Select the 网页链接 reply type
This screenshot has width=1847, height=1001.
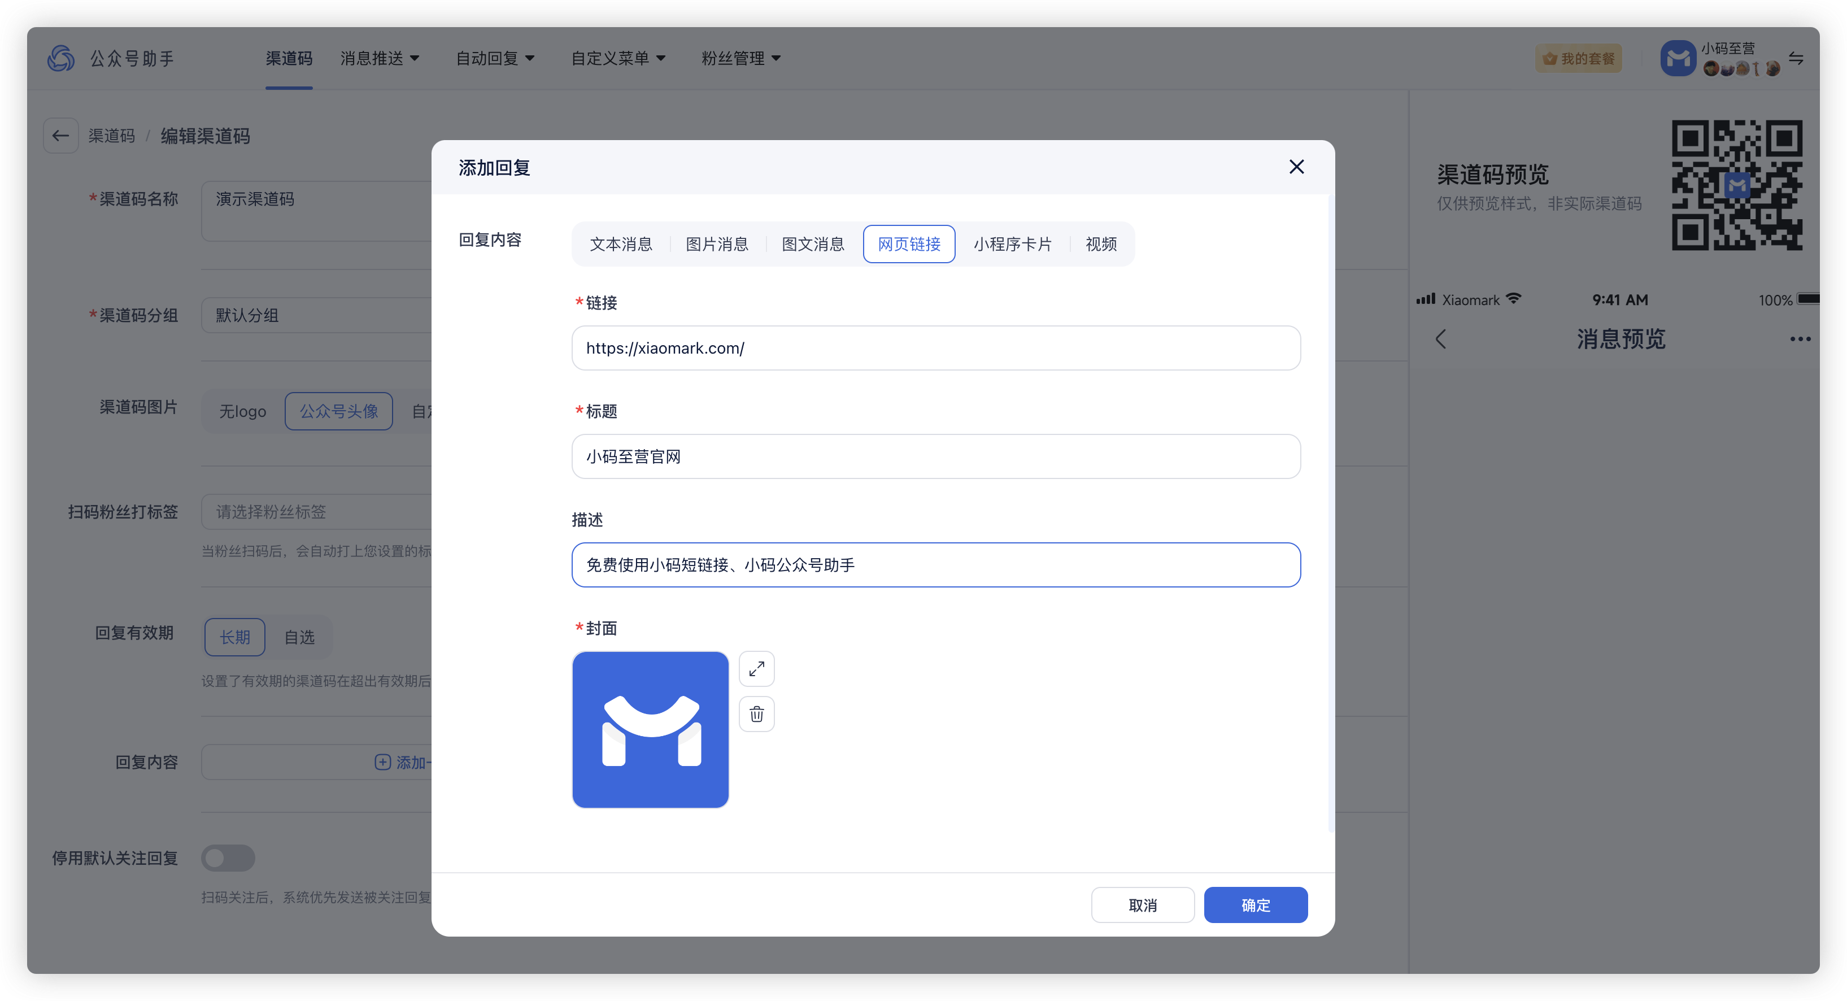tap(909, 244)
